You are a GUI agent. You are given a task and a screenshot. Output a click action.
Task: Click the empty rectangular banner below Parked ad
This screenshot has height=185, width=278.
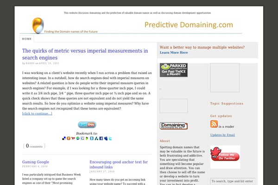click(x=174, y=106)
